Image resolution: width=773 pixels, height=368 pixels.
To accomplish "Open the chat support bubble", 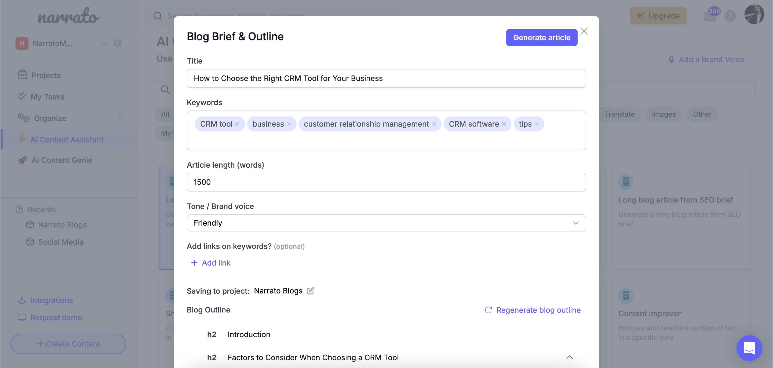I will tap(749, 348).
